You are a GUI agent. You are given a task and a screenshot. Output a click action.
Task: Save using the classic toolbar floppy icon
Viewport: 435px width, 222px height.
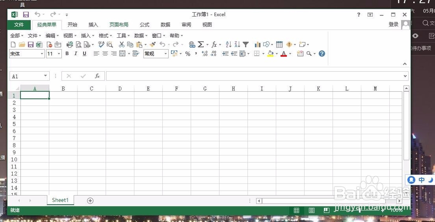click(30, 44)
